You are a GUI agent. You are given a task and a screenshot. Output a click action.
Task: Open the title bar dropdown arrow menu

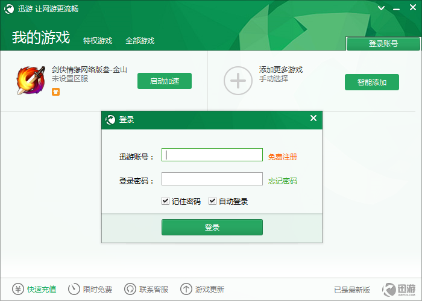coord(381,8)
